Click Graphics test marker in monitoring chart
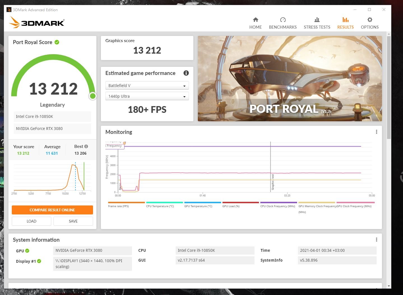The image size is (403, 295). [273, 182]
